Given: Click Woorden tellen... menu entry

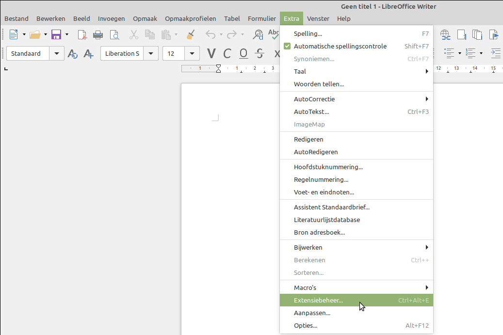Looking at the screenshot, I should coord(319,84).
